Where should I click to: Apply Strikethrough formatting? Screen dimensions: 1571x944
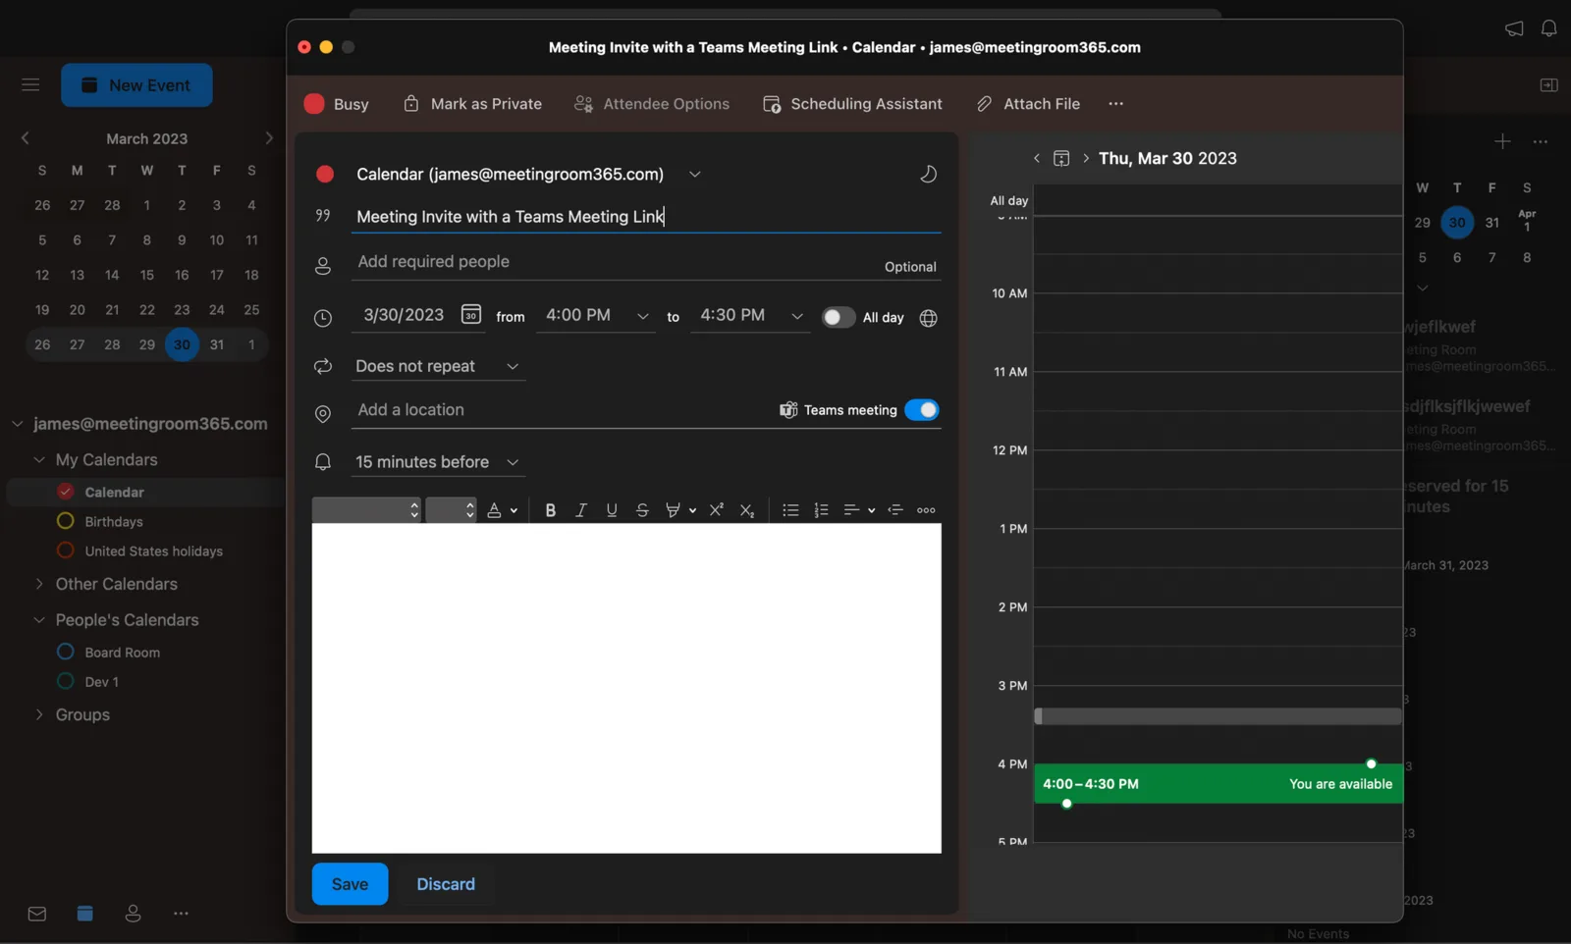[642, 510]
